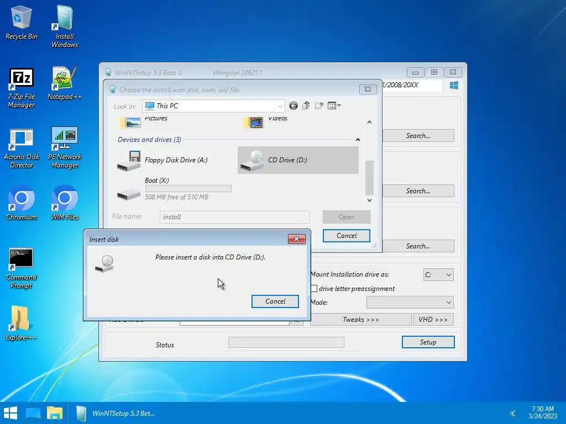Go up one folder level icon
Screen dimensions: 566x424
pos(306,105)
